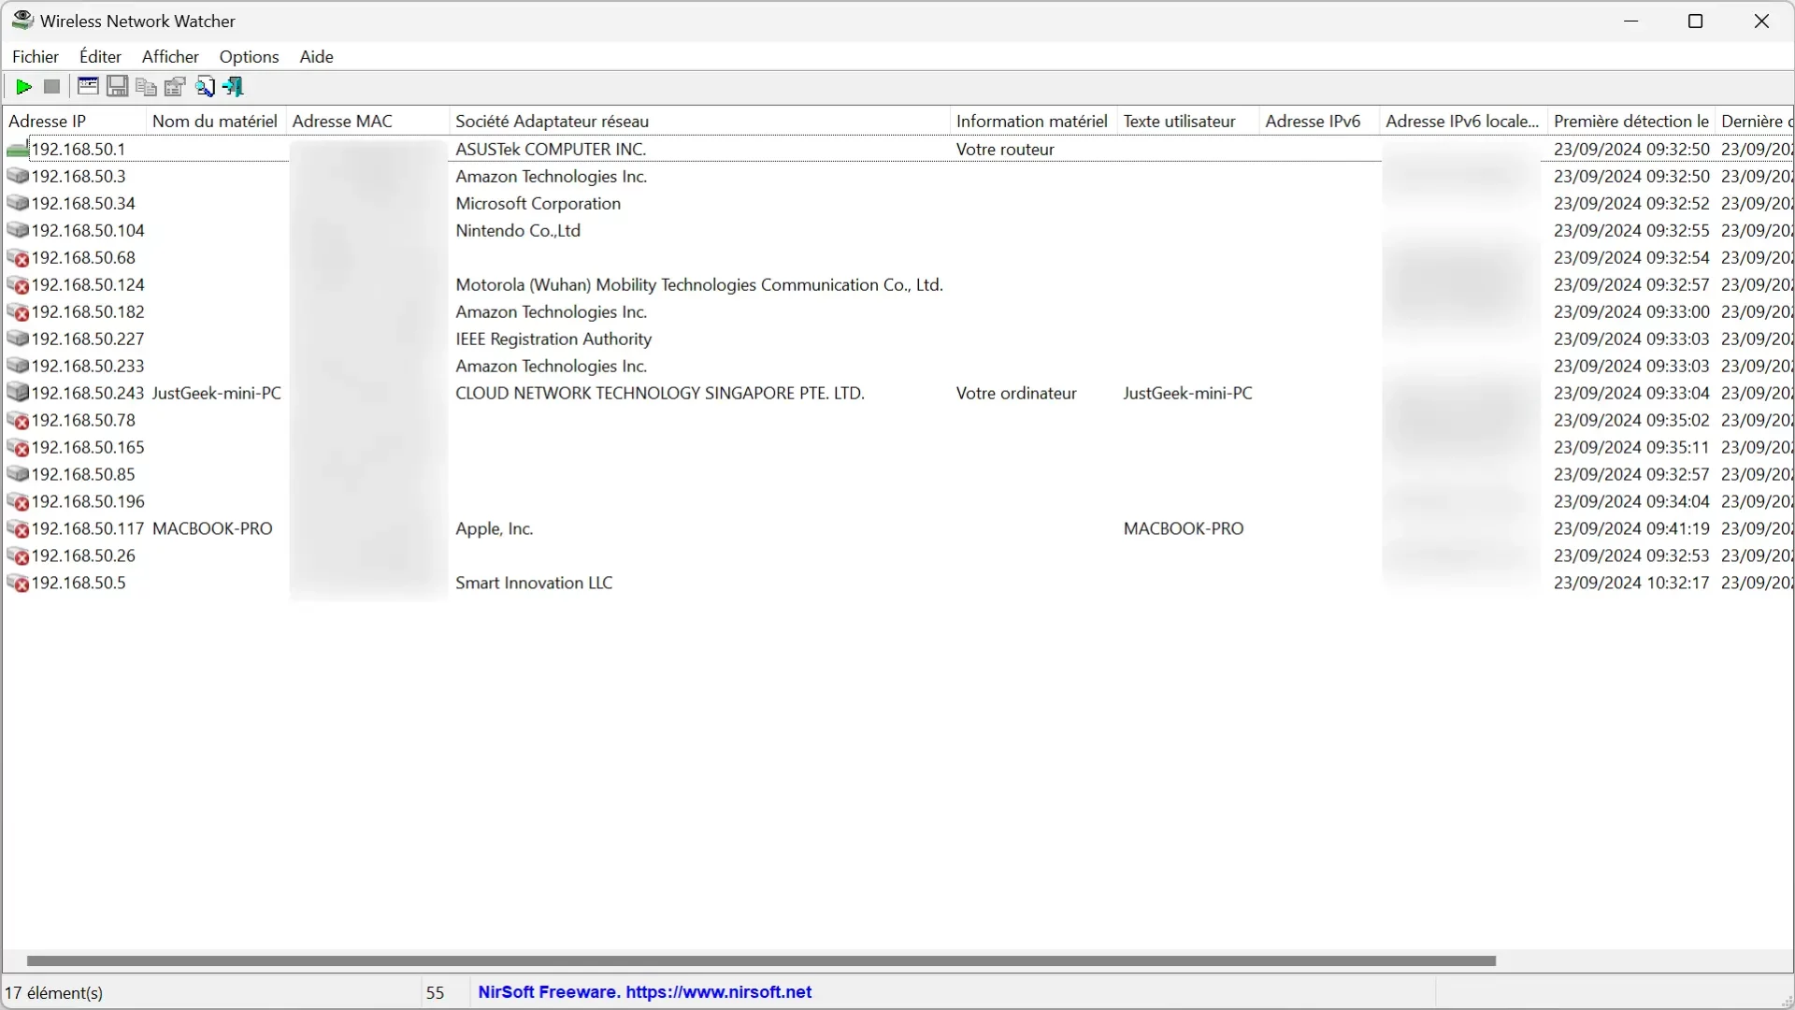This screenshot has height=1010, width=1795.
Task: Click the Start Scanning green play icon
Action: click(22, 86)
